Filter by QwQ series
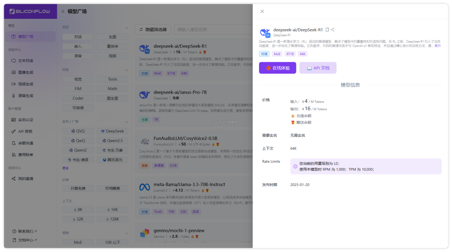452x252 pixels. pos(78,140)
